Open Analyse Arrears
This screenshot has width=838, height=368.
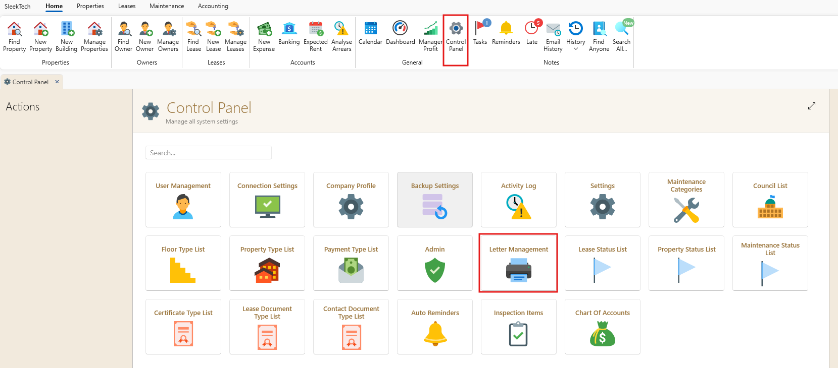click(x=341, y=37)
